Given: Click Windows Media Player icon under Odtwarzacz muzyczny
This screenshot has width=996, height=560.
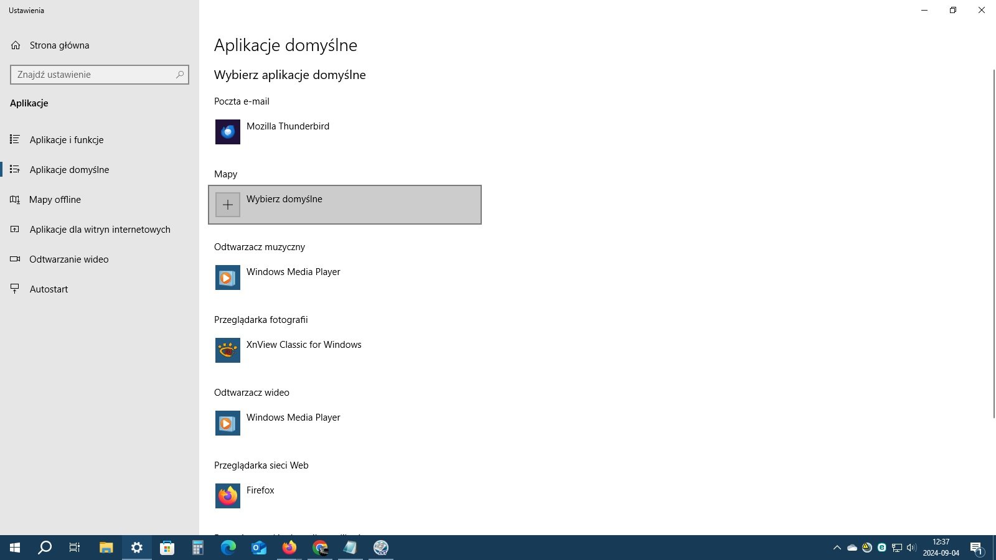Looking at the screenshot, I should tap(228, 278).
